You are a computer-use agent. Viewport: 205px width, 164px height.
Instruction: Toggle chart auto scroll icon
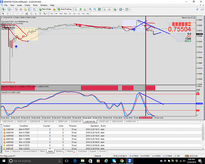click(105, 9)
